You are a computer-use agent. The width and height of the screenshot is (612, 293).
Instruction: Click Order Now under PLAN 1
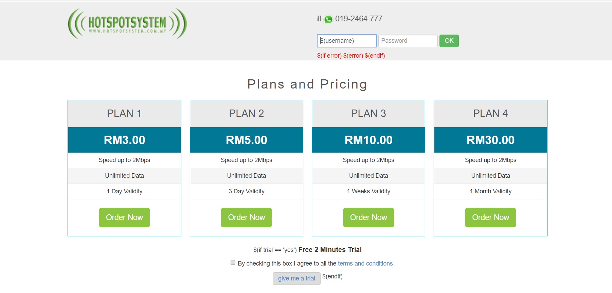pos(124,217)
